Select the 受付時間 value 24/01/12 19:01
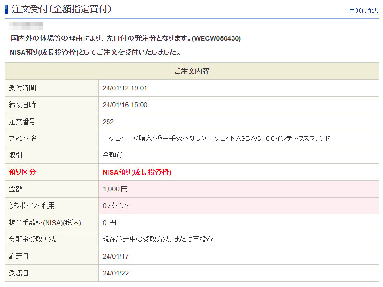Screen dimensions: 383x287 click(x=125, y=88)
